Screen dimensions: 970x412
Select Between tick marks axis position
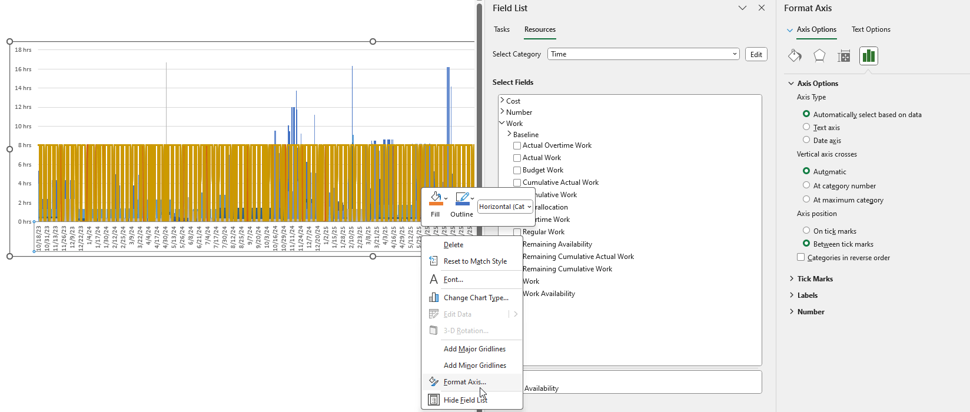click(x=806, y=244)
